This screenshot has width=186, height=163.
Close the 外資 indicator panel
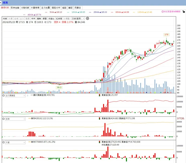pyautogui.click(x=4, y=142)
